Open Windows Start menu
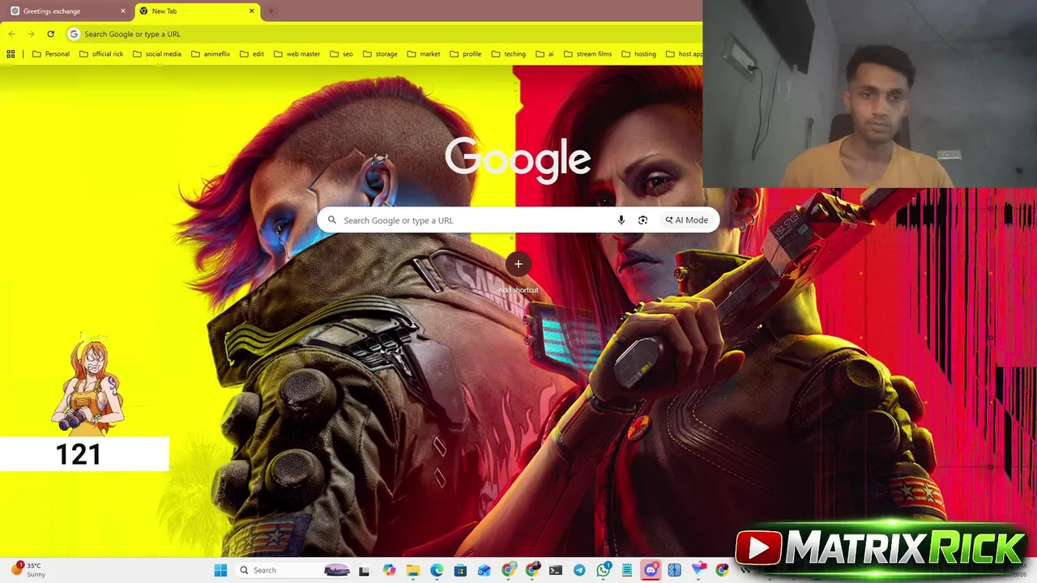1037x583 pixels. pyautogui.click(x=220, y=570)
